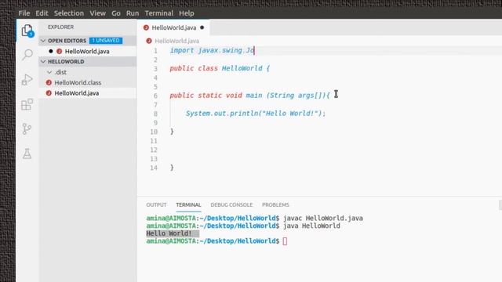Select the HelloWorld.java editor tab
Image resolution: width=502 pixels, height=282 pixels.
[x=174, y=27]
